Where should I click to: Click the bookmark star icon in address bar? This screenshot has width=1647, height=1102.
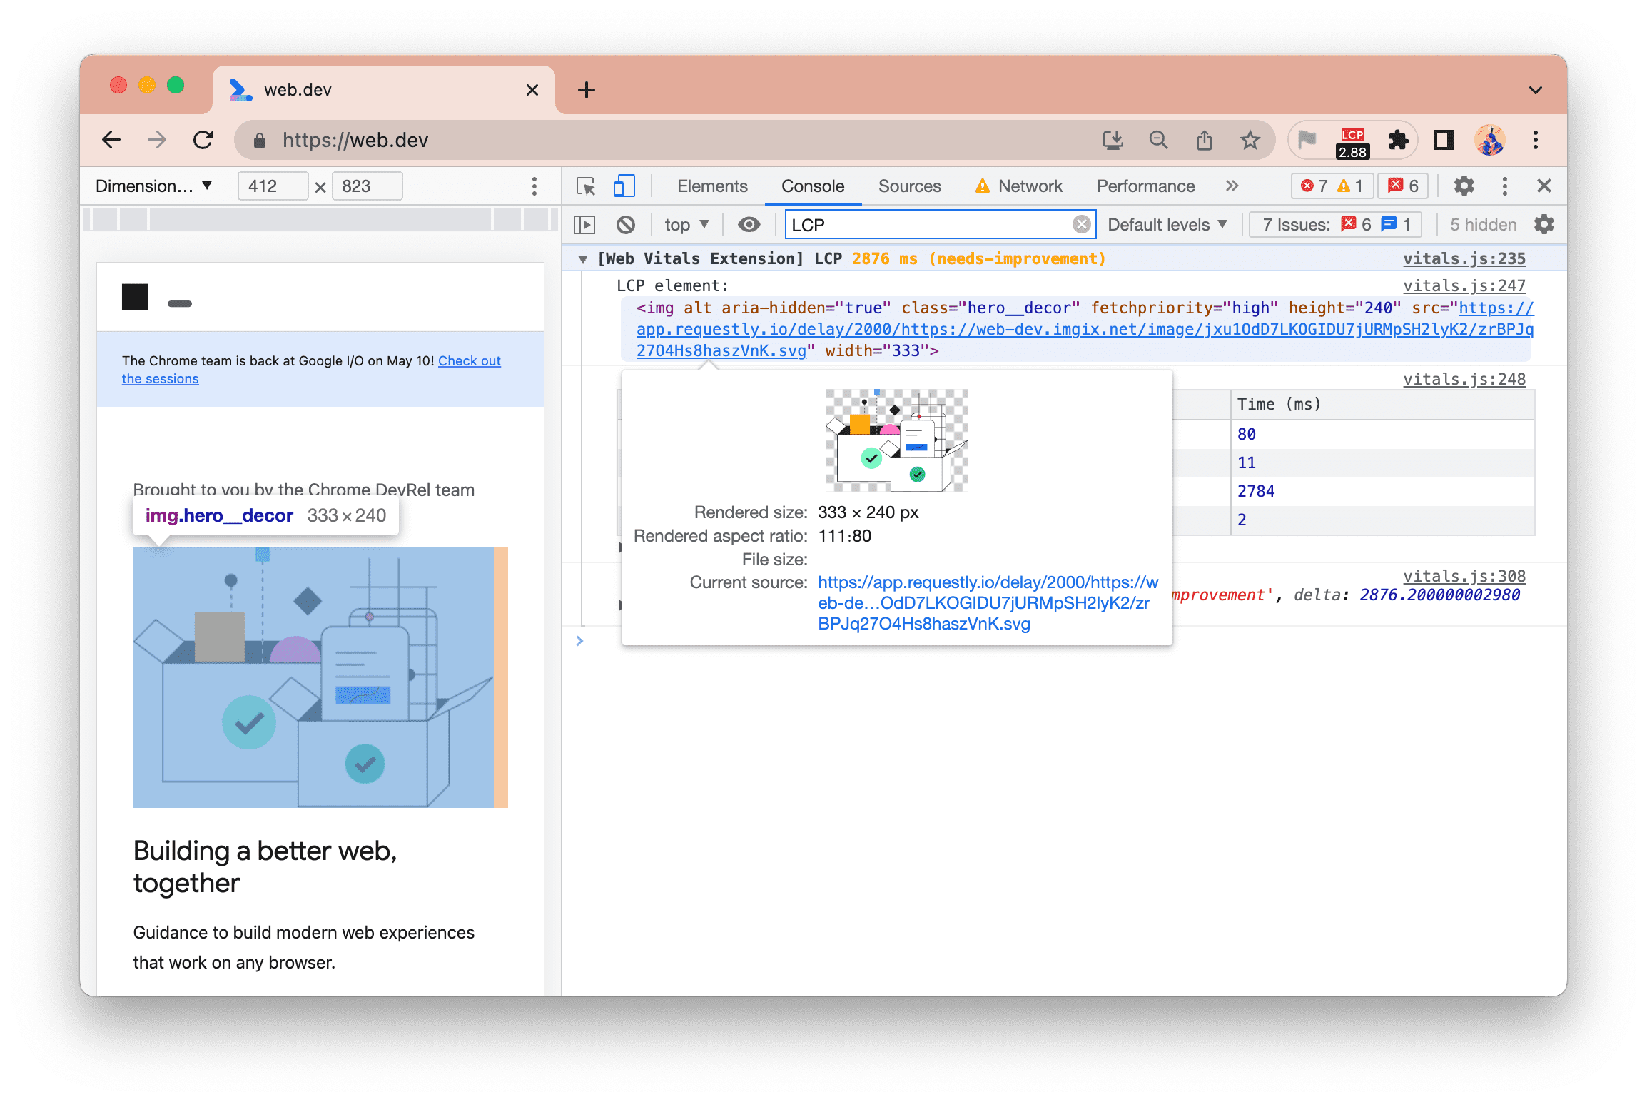coord(1254,139)
